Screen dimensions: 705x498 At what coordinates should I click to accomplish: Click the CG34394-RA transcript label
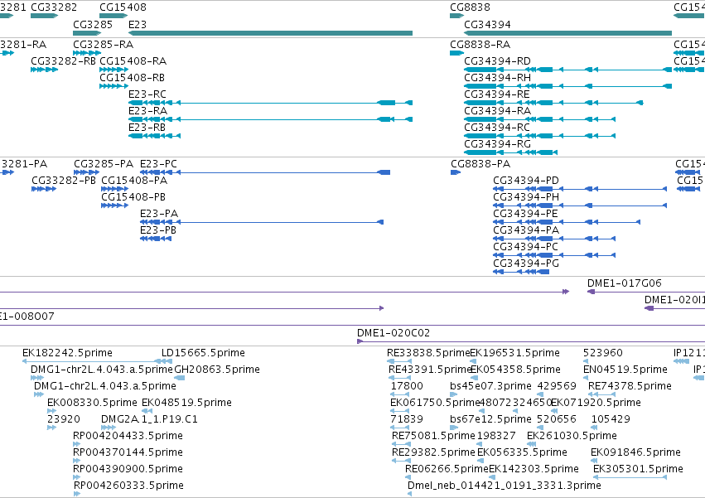(x=497, y=111)
